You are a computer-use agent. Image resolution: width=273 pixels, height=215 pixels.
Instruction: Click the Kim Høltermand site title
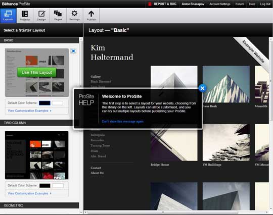point(112,52)
